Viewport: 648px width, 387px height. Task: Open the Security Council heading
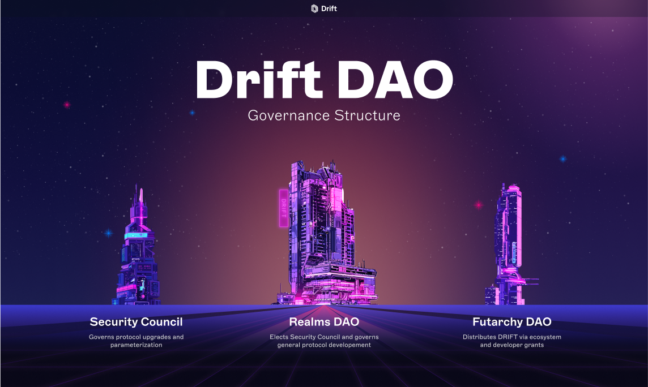[136, 322]
